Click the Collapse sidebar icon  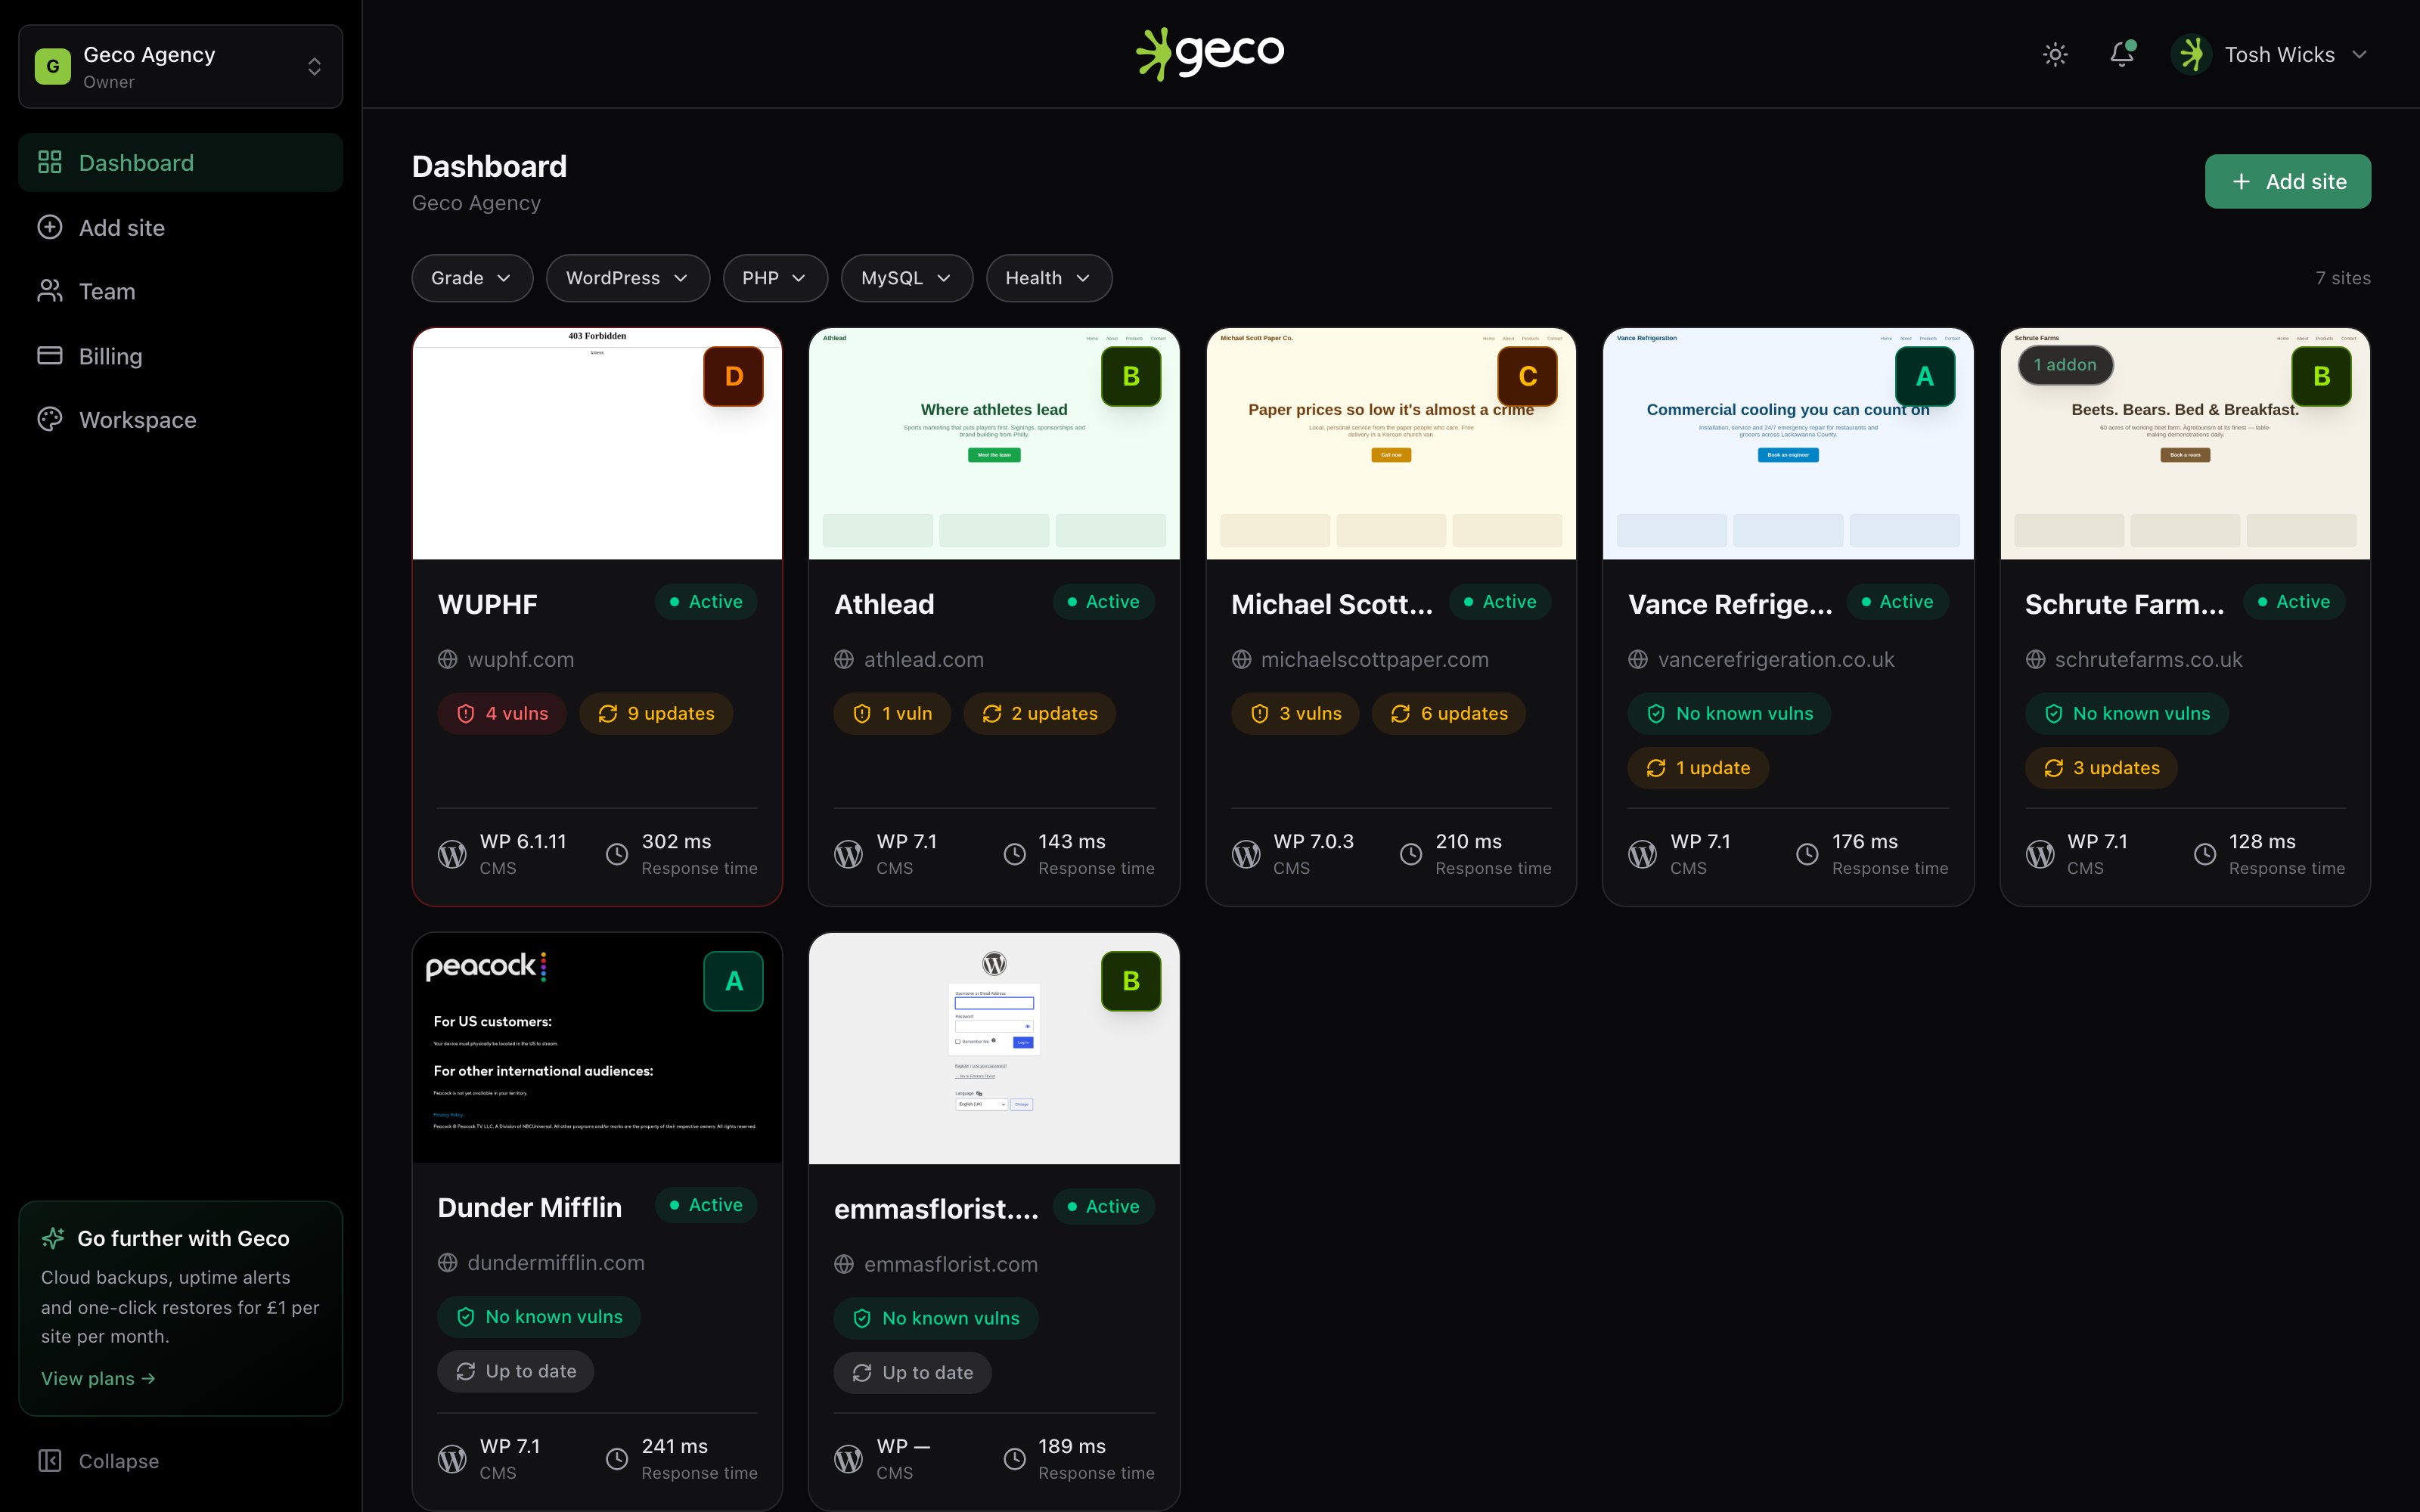coord(50,1461)
